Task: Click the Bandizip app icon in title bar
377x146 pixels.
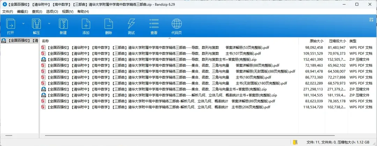Action: 4,4
